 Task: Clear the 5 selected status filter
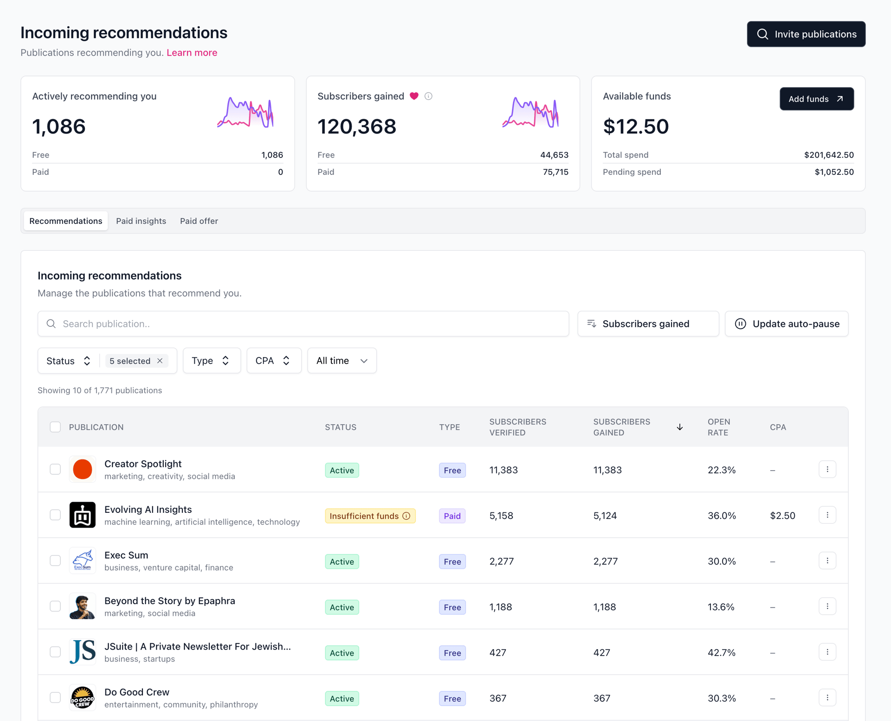(160, 361)
